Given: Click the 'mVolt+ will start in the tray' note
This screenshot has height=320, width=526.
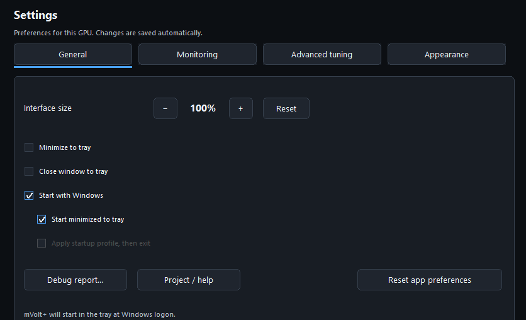Looking at the screenshot, I should pos(99,314).
